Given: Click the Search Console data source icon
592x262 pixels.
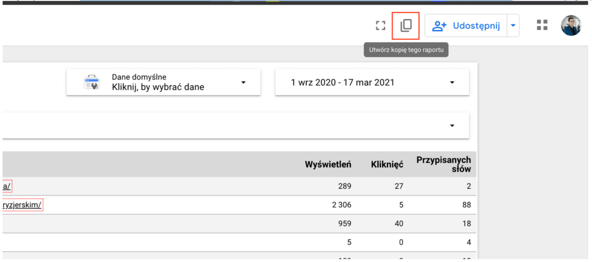Looking at the screenshot, I should (91, 83).
